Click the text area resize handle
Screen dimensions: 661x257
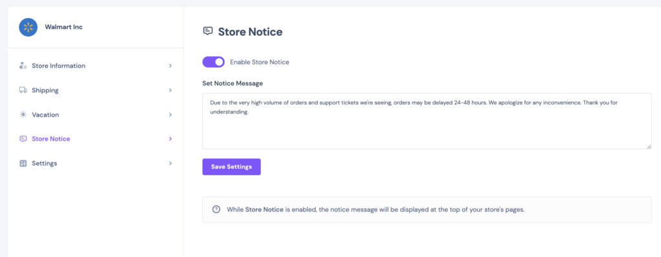click(x=649, y=146)
